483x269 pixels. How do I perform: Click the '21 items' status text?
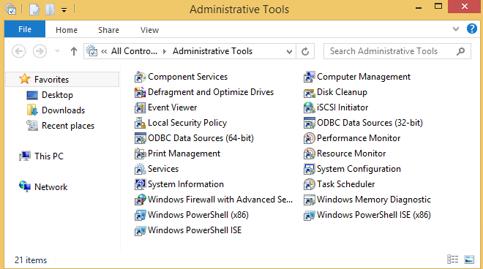(31, 260)
